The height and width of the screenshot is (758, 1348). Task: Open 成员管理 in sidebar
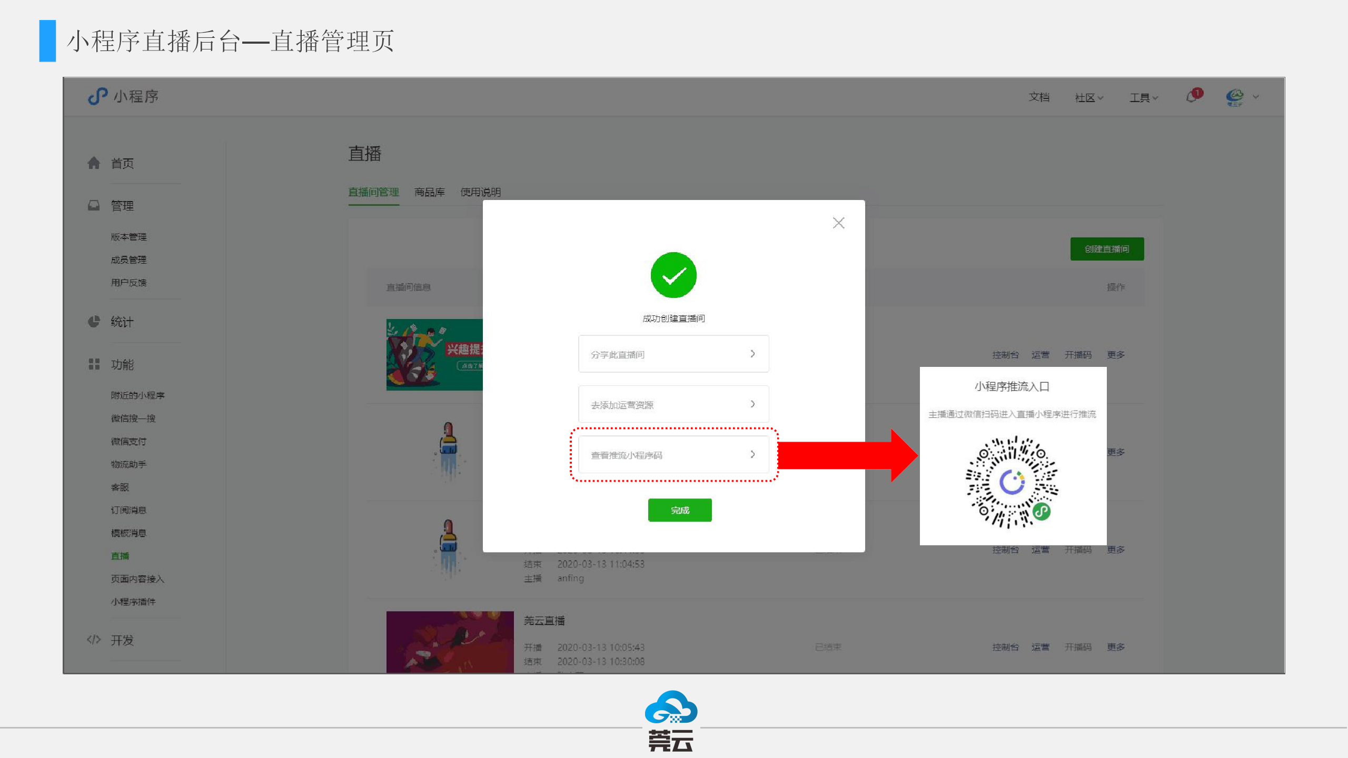coord(128,260)
